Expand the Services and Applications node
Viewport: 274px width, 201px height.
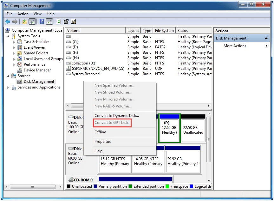tap(8, 88)
